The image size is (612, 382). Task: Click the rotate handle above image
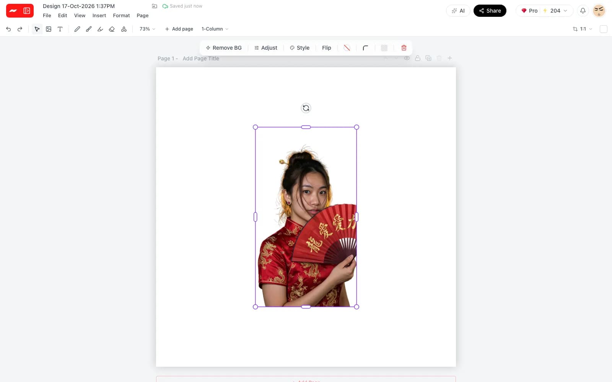click(306, 108)
